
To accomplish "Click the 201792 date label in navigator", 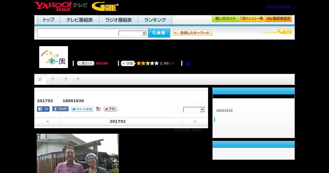I will pos(118,121).
